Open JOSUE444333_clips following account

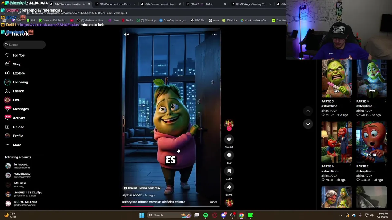pyautogui.click(x=24, y=194)
